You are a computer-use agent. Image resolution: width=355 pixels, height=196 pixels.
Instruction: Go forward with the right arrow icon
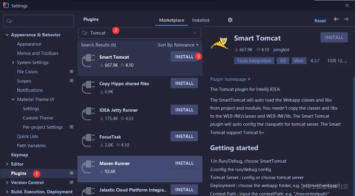coord(346,19)
